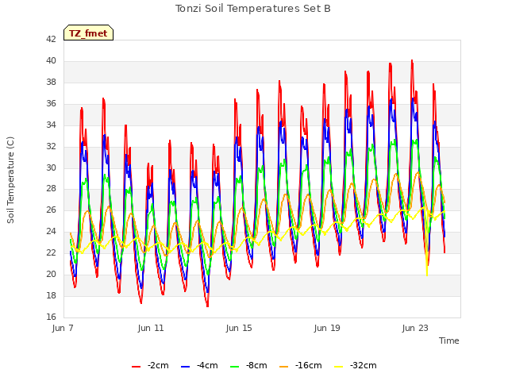The height and width of the screenshot is (381, 508).
Task: Click the 34 y-axis tick label
Action: [51, 125]
